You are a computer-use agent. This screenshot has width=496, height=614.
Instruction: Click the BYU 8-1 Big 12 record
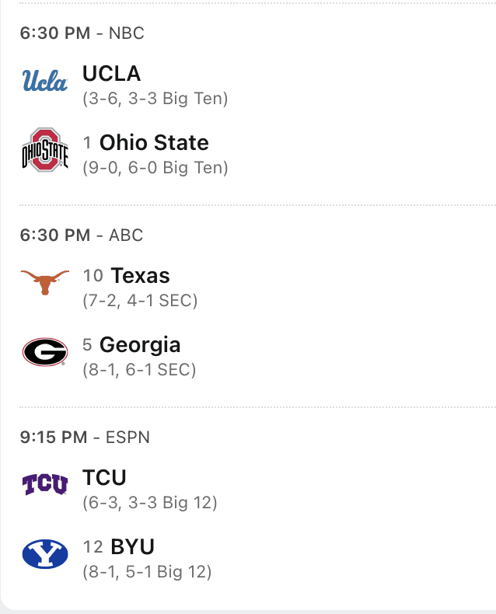pyautogui.click(x=147, y=572)
